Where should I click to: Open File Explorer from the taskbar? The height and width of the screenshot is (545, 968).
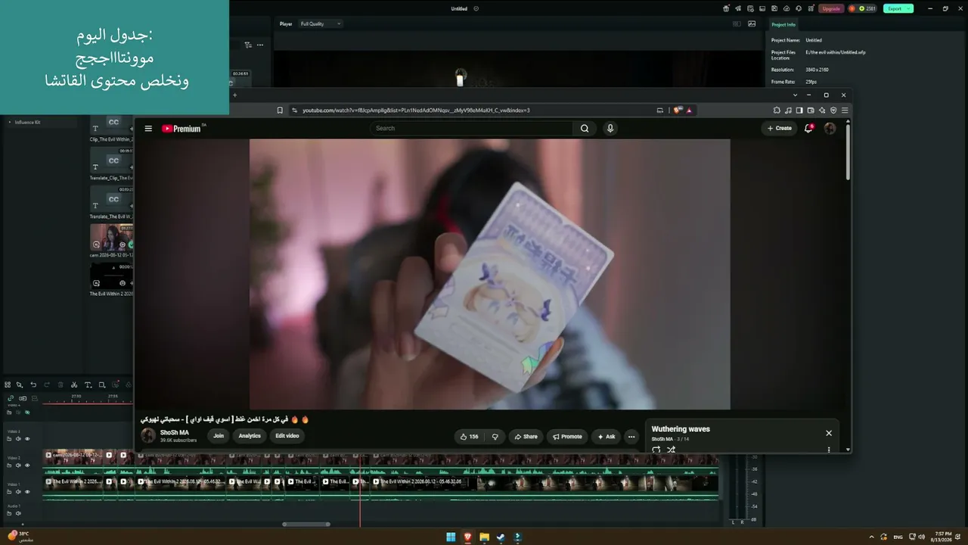(x=484, y=537)
